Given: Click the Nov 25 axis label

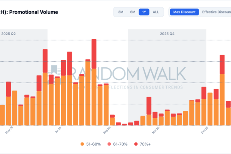Looking at the screenshot, I should pyautogui.click(x=156, y=131).
